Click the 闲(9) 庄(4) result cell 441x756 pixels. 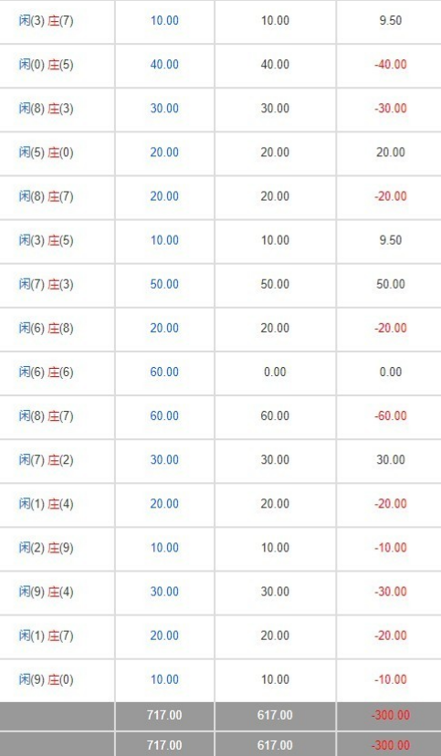47,591
